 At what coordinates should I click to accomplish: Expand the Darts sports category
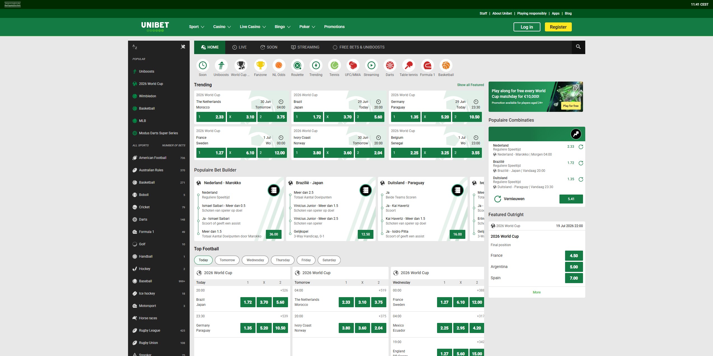click(x=159, y=219)
